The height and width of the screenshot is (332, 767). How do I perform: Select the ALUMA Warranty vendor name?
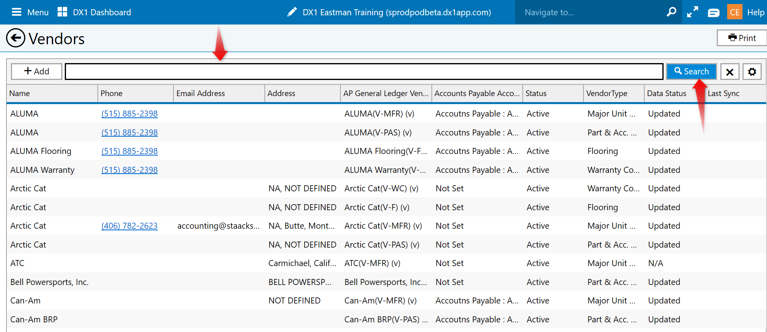43,170
